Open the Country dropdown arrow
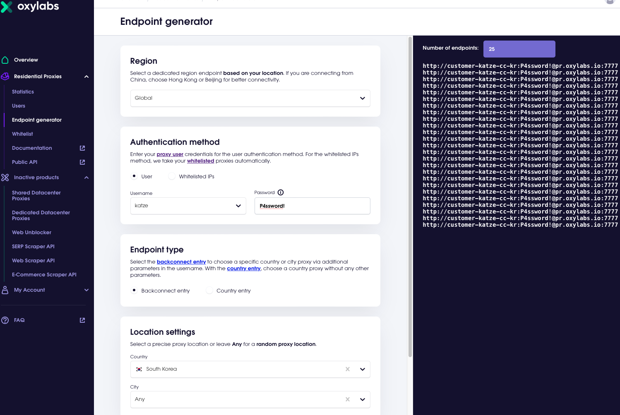The image size is (620, 415). pyautogui.click(x=363, y=369)
